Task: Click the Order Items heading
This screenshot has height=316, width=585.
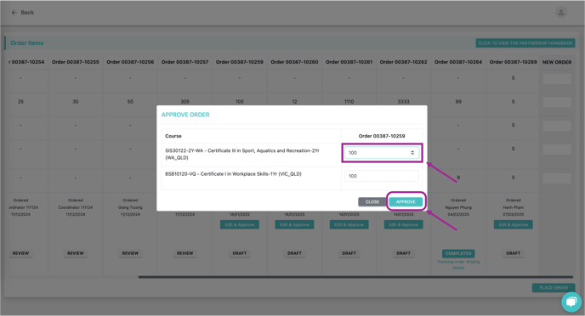Action: coord(27,42)
